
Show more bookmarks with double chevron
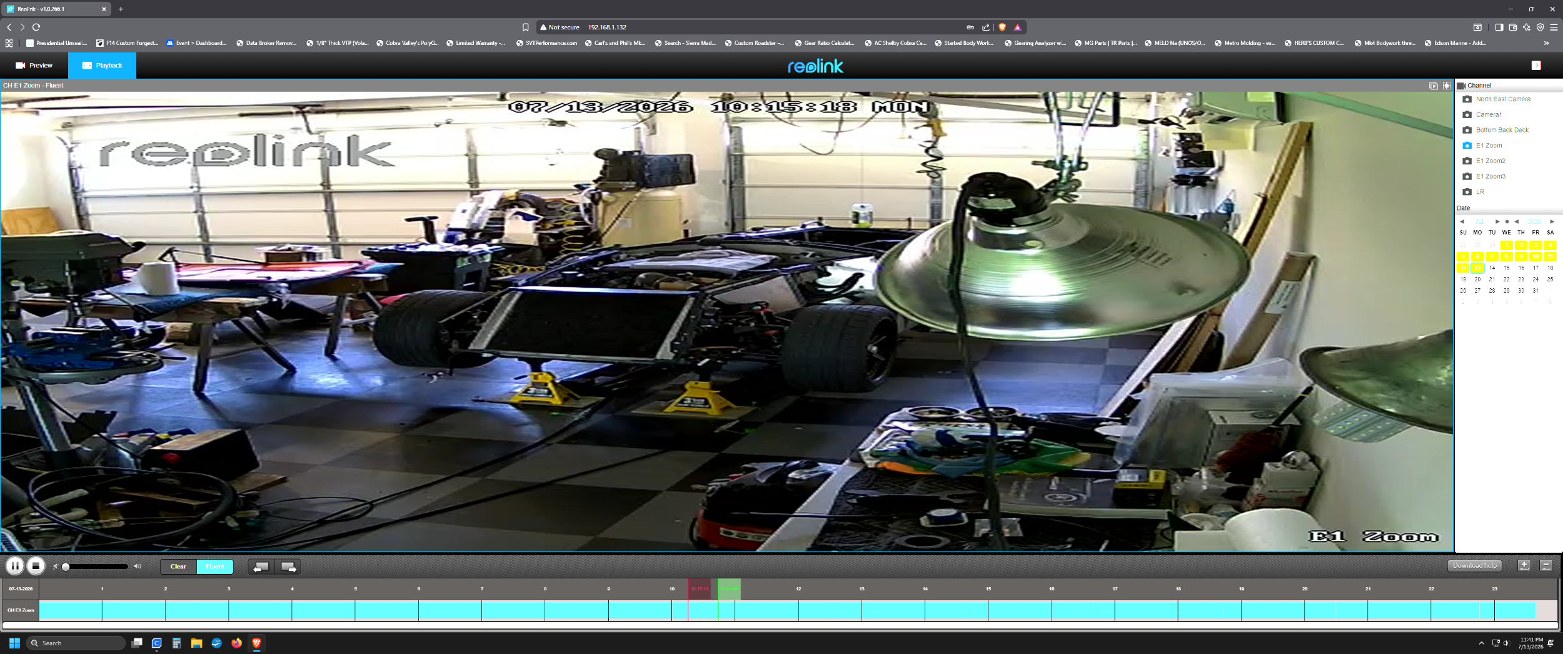pyautogui.click(x=1546, y=43)
